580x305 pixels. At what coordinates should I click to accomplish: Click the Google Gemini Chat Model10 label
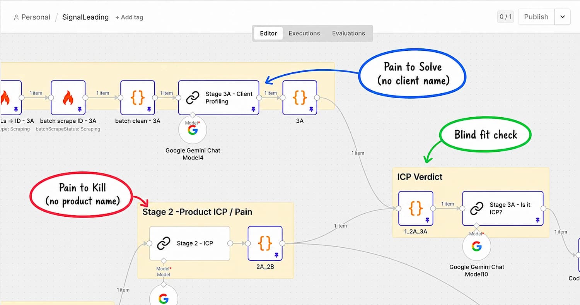point(477,271)
